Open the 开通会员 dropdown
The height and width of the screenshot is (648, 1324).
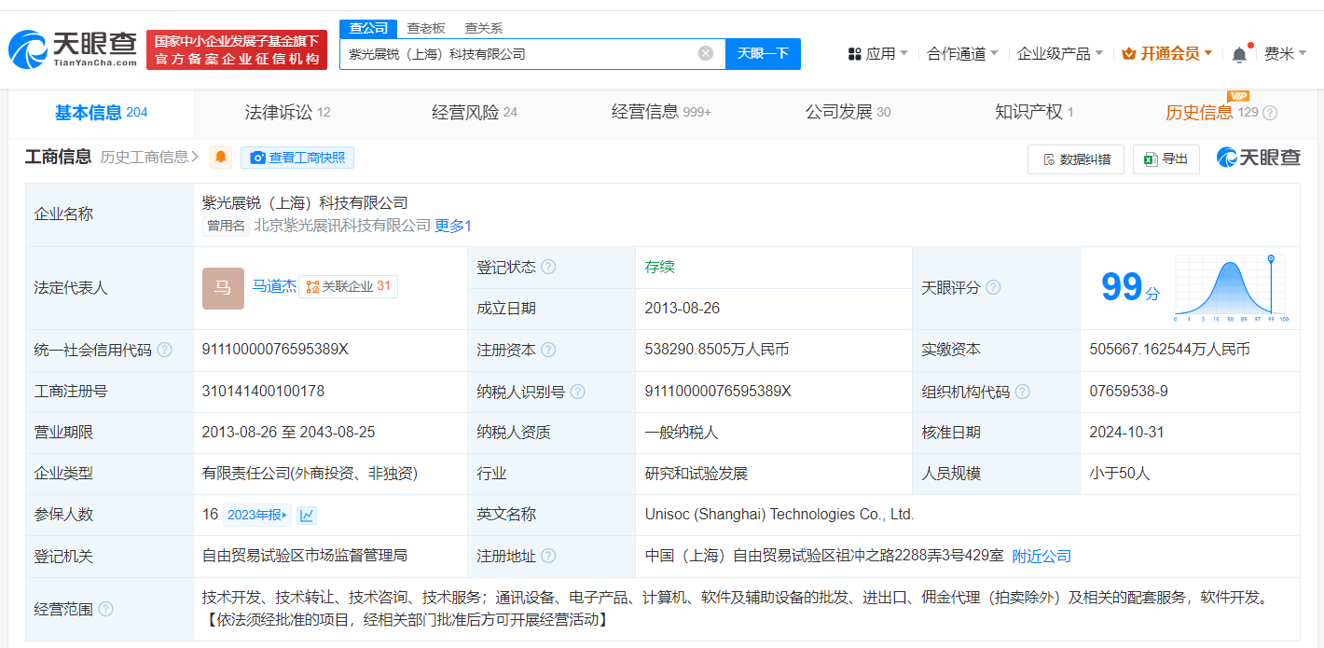pos(1166,54)
